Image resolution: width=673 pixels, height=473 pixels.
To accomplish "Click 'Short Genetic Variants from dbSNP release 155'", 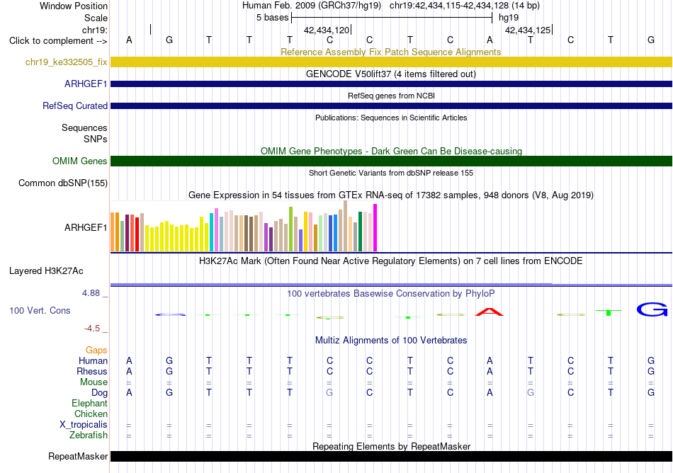I will tap(391, 173).
